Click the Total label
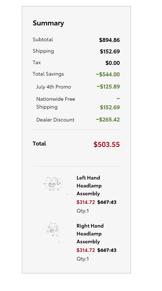The image size is (162, 291). (x=39, y=144)
